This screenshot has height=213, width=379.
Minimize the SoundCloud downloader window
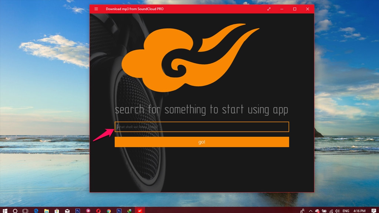[x=282, y=9]
